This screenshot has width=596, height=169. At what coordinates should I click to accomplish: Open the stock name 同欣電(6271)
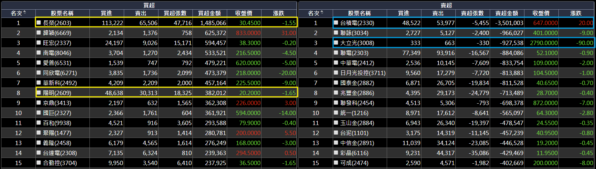[60, 73]
